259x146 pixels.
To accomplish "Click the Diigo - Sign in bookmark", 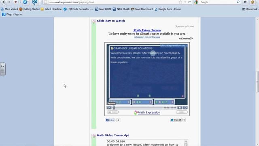I will (12, 15).
